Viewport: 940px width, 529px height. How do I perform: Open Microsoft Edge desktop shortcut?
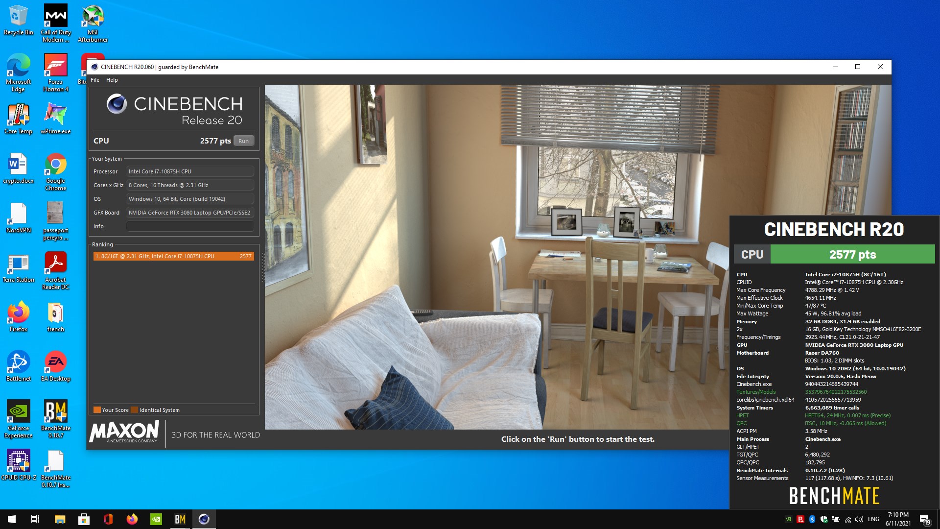[18, 72]
